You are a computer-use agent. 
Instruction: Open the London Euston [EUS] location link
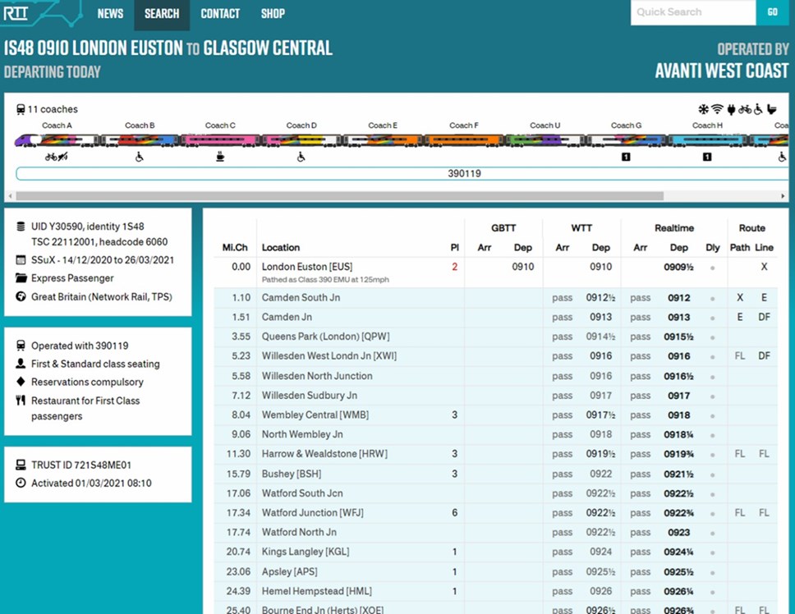pyautogui.click(x=306, y=267)
